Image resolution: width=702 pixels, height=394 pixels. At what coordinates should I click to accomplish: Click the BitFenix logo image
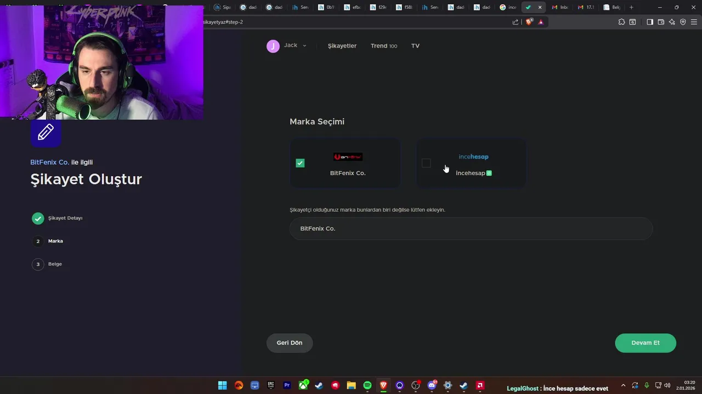click(x=348, y=157)
